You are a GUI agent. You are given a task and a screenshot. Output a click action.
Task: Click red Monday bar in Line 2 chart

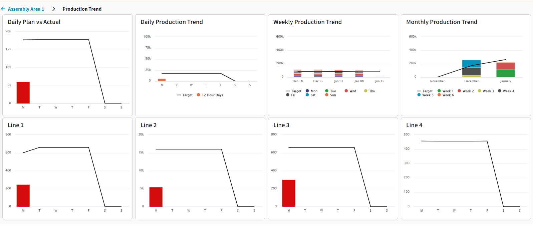click(x=156, y=197)
